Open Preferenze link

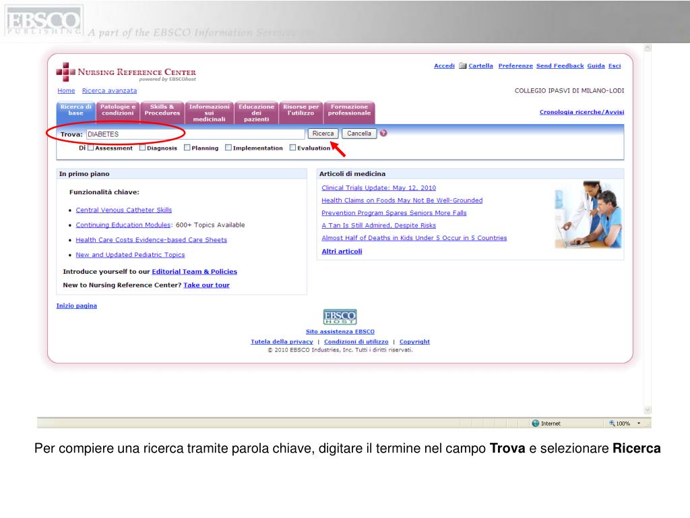point(515,65)
